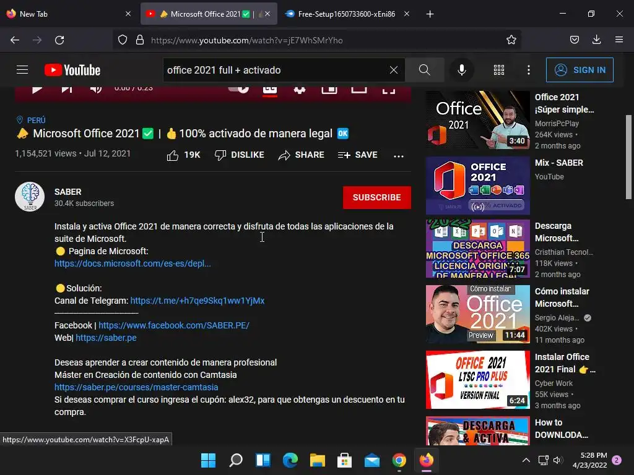This screenshot has height=475, width=634.
Task: Open the Telegram t.me link
Action: [x=198, y=301]
